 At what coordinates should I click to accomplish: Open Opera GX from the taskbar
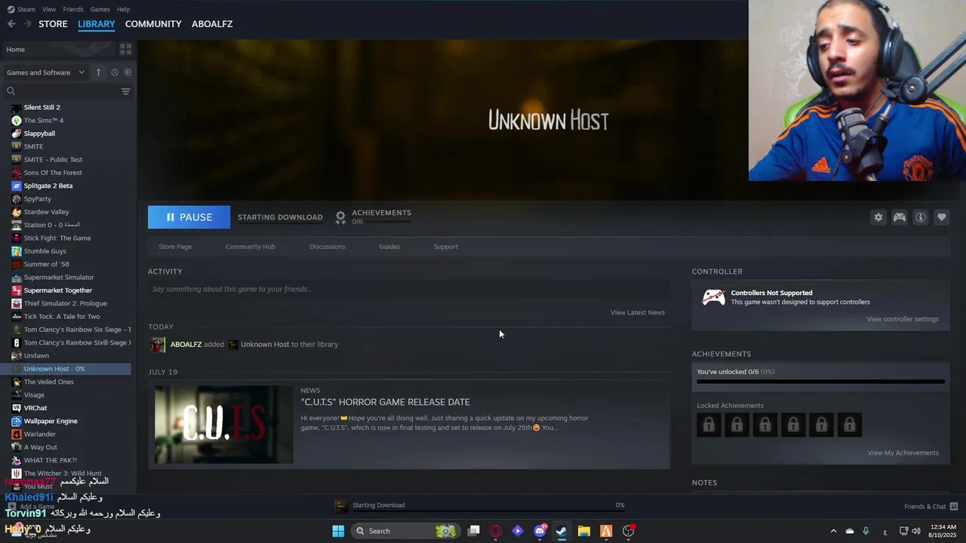[x=496, y=531]
